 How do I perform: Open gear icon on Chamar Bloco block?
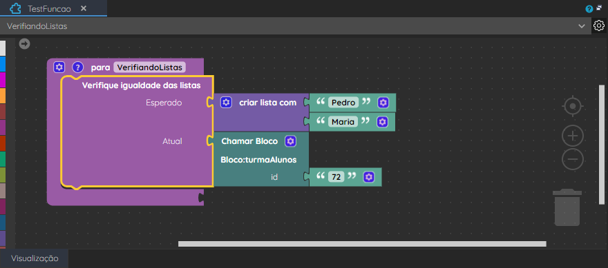pyautogui.click(x=290, y=141)
